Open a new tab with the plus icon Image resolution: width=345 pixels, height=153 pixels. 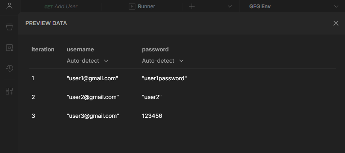click(192, 6)
